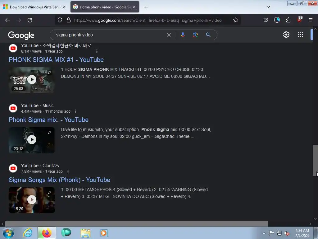Save page to Pocket
The height and width of the screenshot is (239, 318).
[266, 20]
